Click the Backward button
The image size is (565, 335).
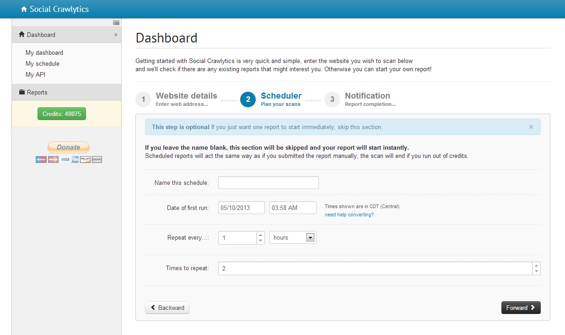coord(167,308)
